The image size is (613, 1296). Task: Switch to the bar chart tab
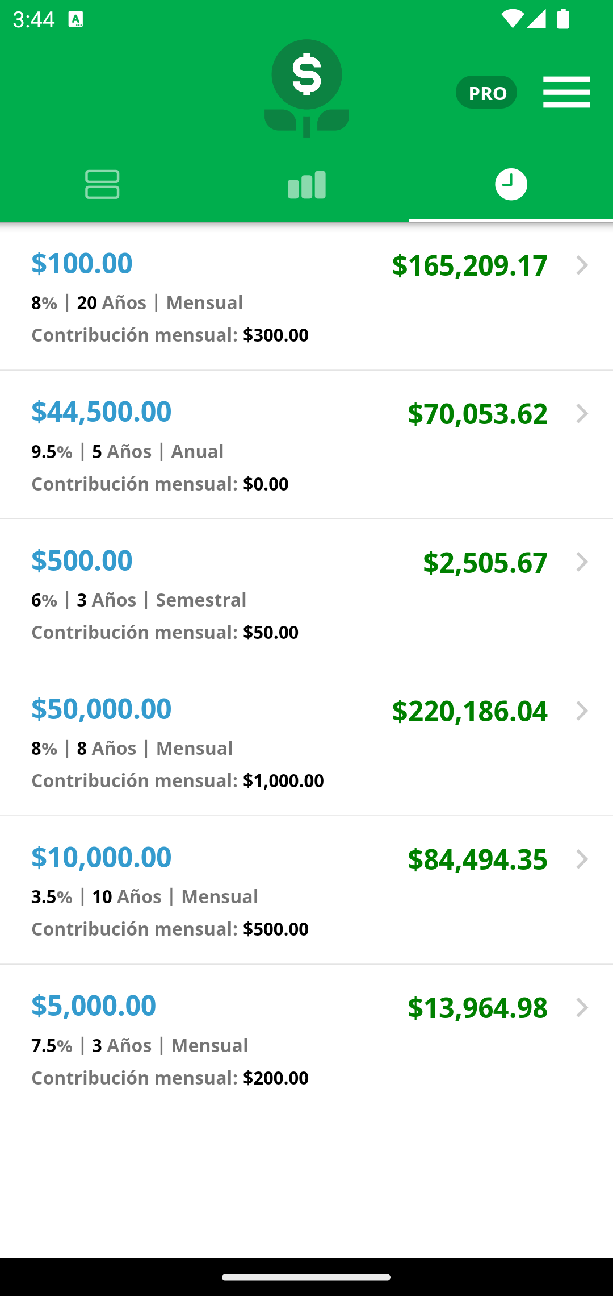click(306, 184)
